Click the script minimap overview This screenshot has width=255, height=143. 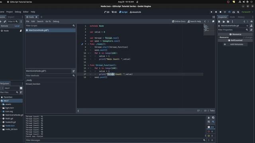(209, 29)
